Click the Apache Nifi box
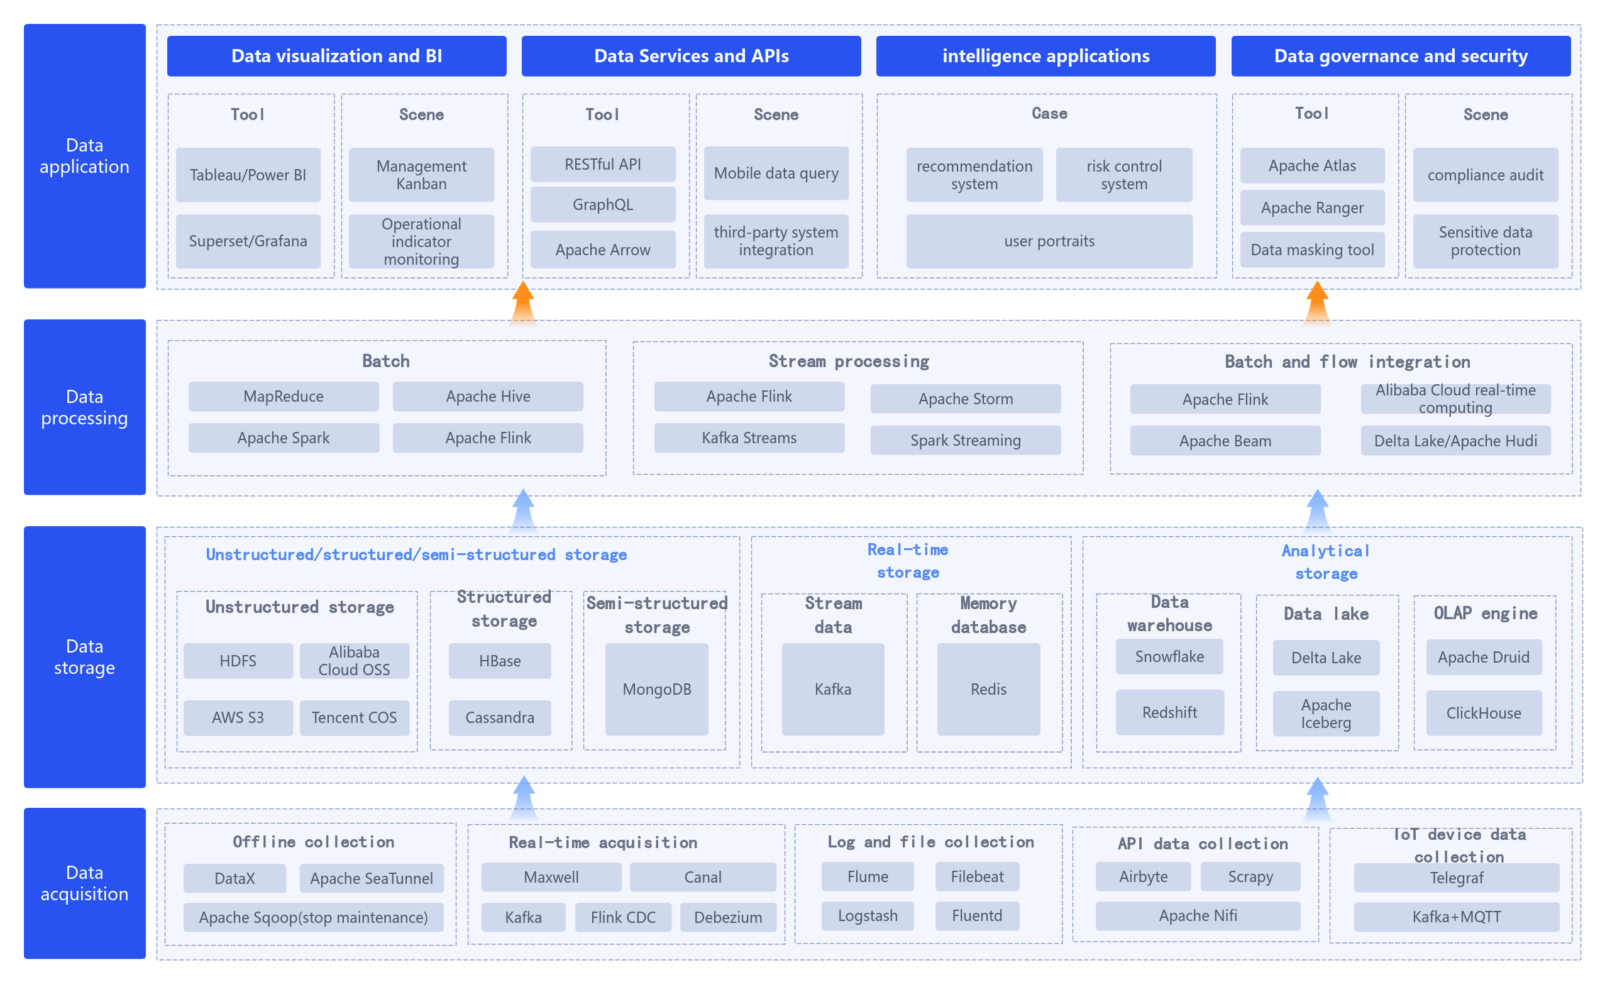 pos(1198,915)
